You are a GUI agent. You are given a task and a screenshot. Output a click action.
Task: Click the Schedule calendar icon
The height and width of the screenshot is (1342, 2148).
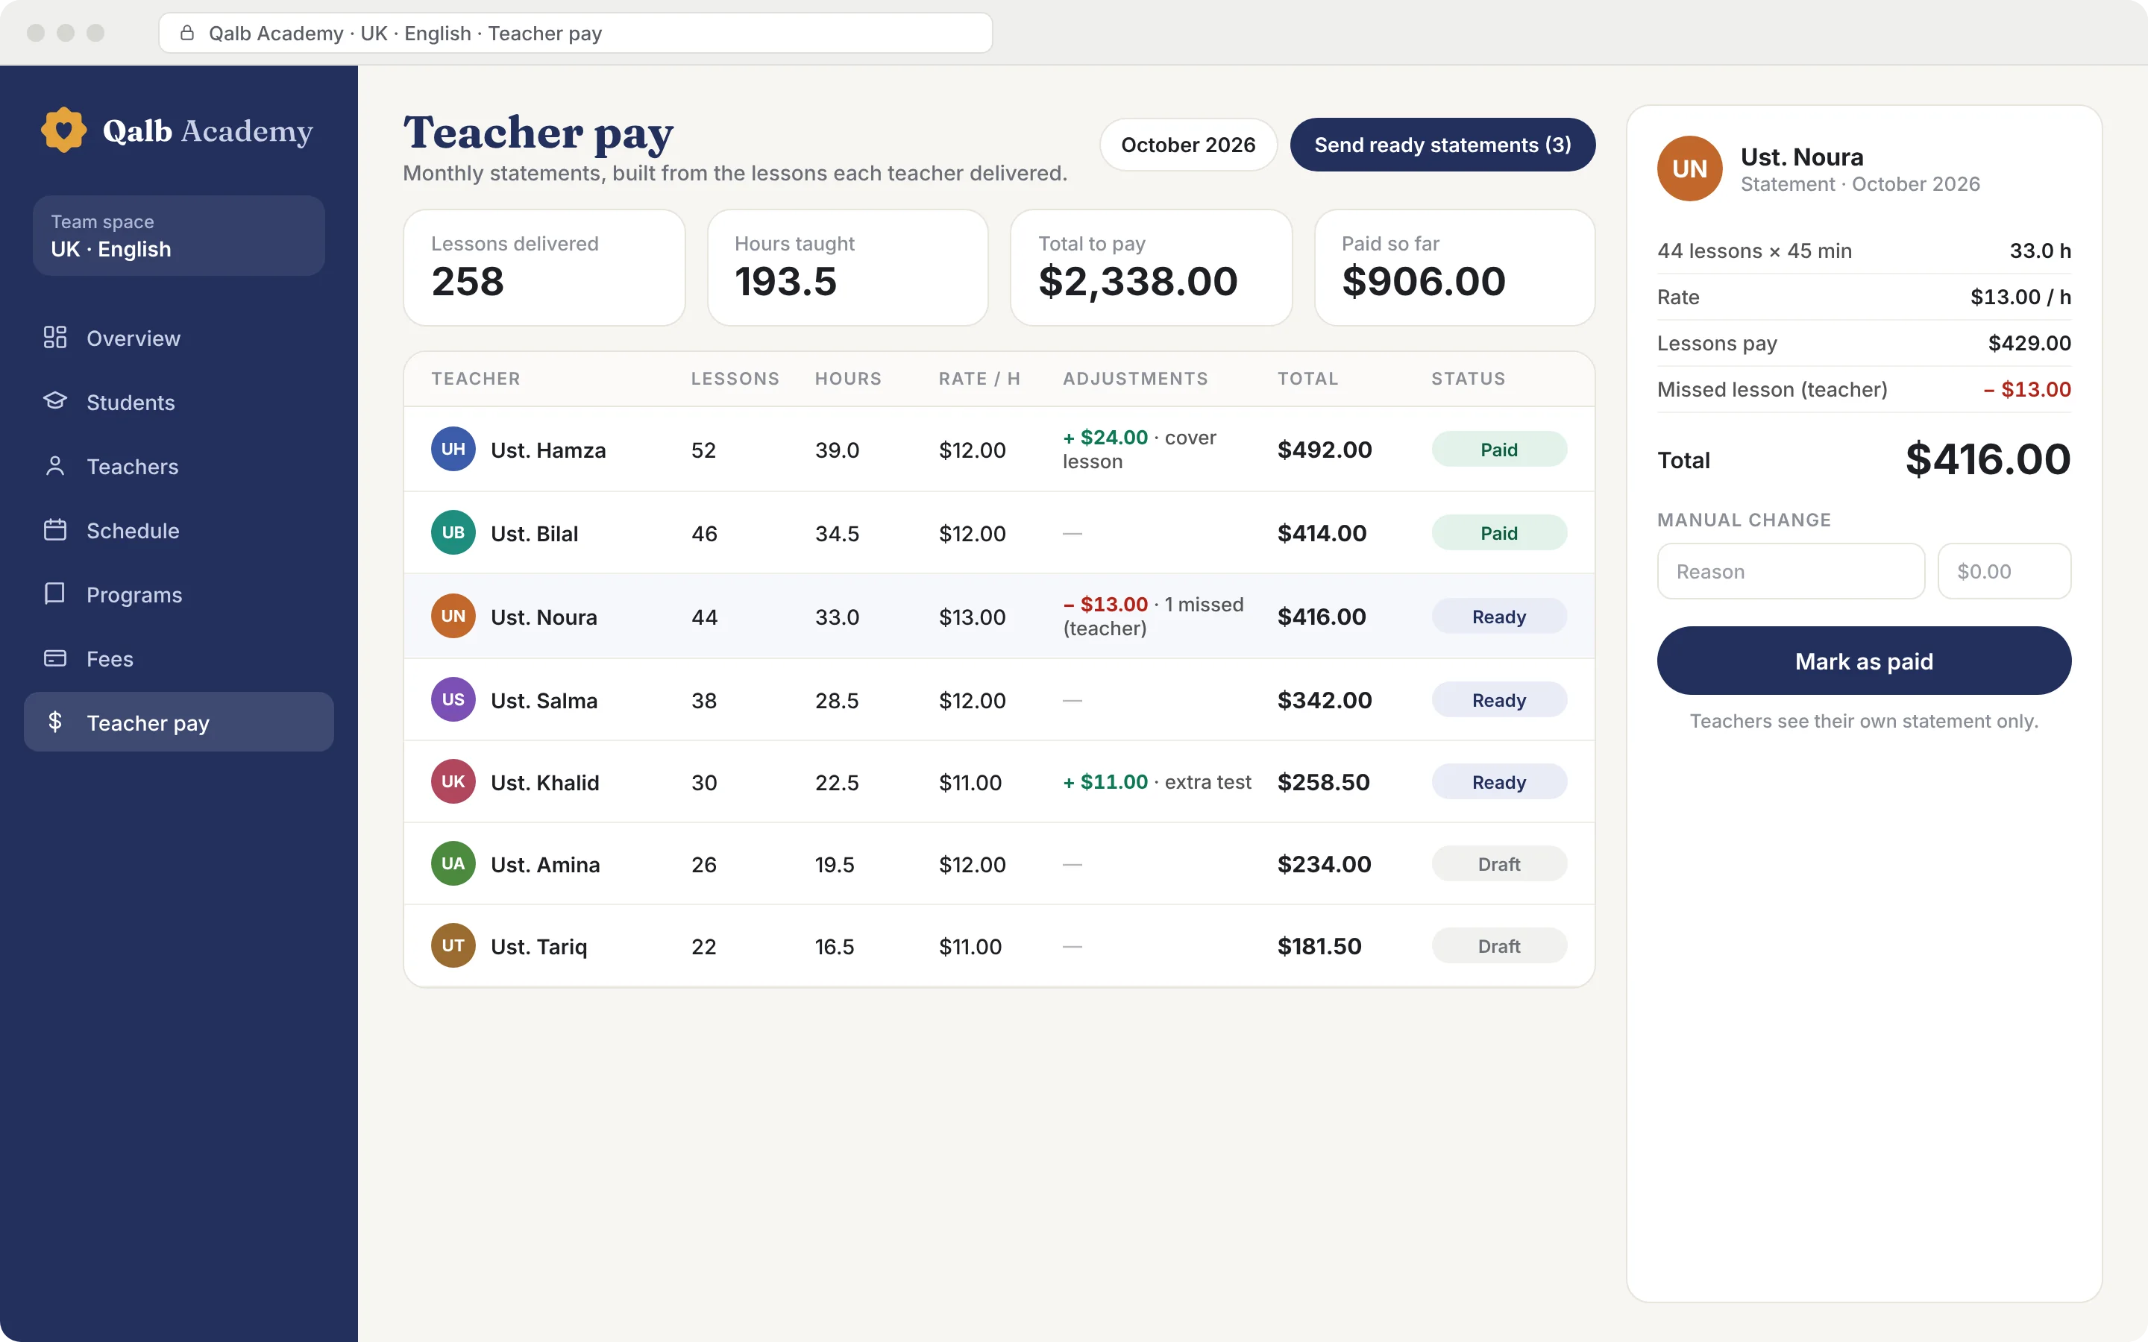click(x=55, y=530)
